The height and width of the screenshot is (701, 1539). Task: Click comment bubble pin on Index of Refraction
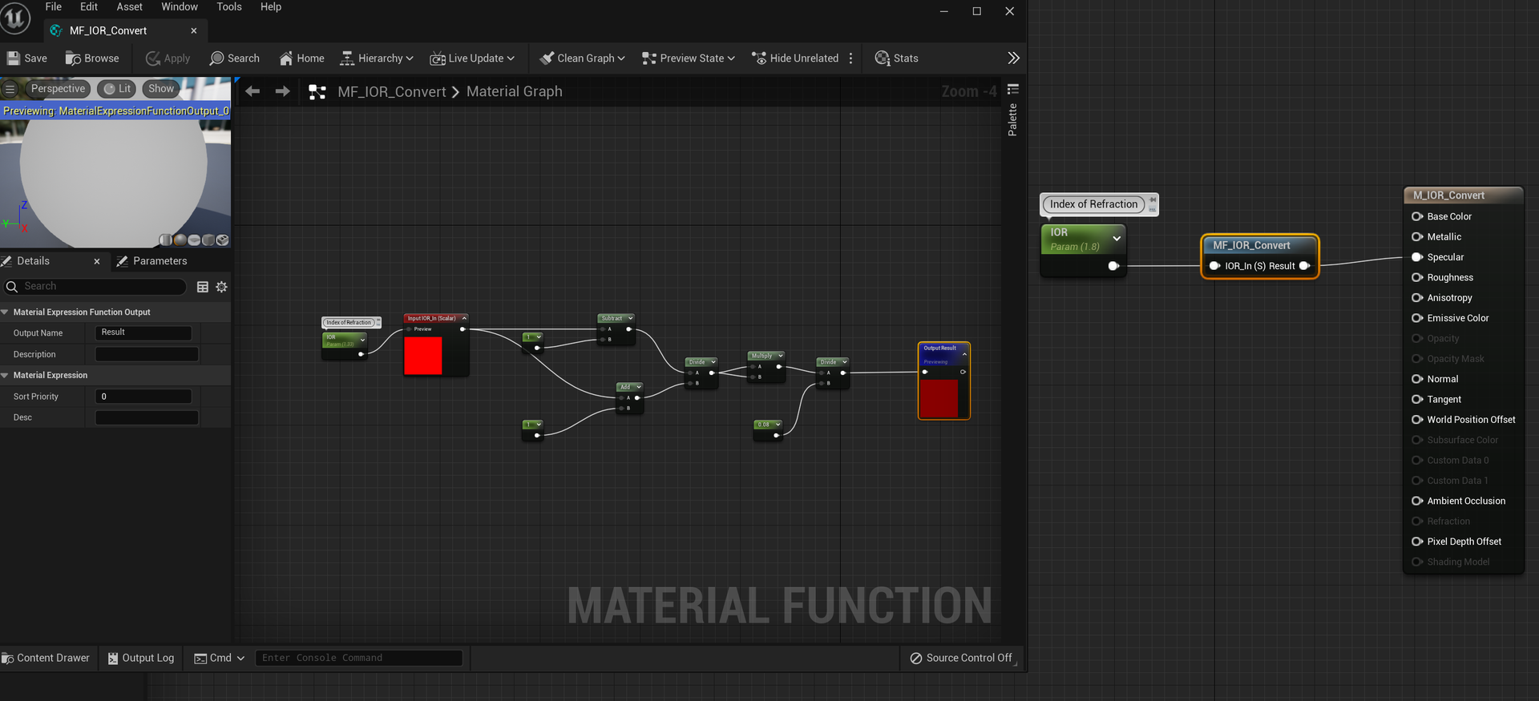1153,199
